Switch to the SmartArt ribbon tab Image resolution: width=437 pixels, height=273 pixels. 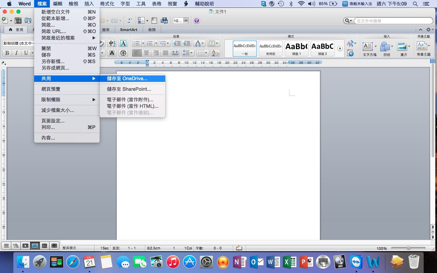coord(128,30)
